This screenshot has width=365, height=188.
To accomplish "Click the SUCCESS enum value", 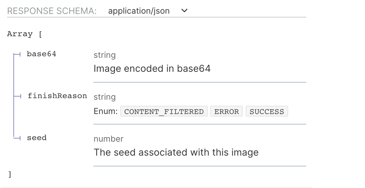I will click(x=267, y=111).
